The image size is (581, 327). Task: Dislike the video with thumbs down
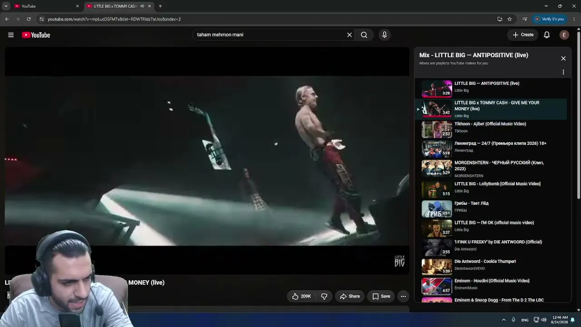tap(324, 297)
